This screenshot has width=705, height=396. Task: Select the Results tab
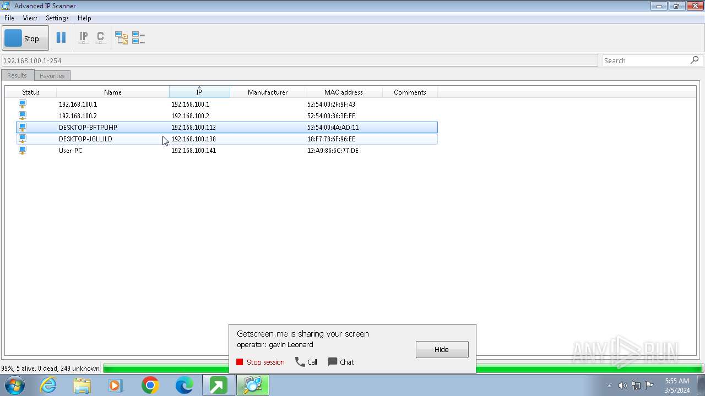pyautogui.click(x=17, y=75)
